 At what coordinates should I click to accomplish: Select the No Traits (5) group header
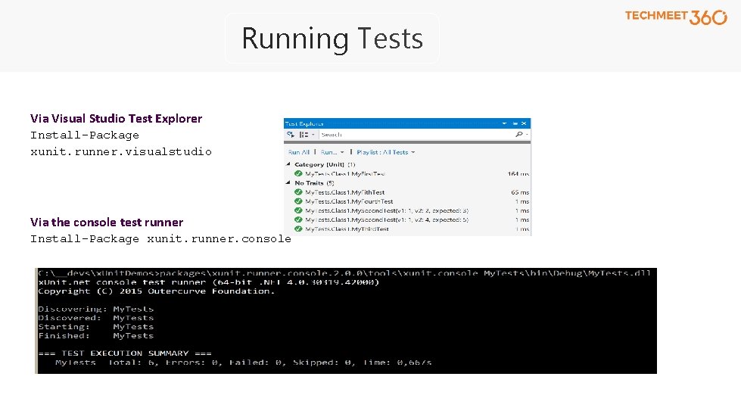pyautogui.click(x=314, y=182)
